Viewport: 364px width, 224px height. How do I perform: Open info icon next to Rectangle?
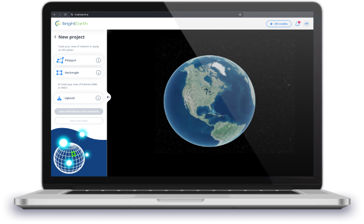[98, 72]
